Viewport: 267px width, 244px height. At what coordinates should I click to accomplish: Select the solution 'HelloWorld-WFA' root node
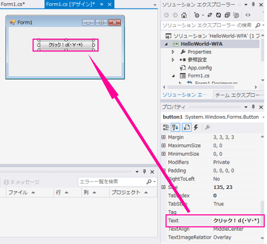click(x=212, y=36)
